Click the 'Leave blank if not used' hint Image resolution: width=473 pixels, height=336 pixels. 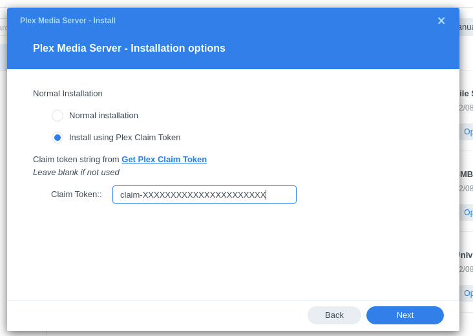coord(76,173)
